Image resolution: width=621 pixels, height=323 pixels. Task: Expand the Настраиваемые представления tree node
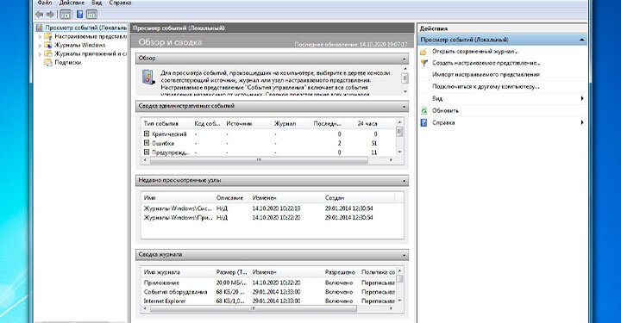tap(40, 37)
